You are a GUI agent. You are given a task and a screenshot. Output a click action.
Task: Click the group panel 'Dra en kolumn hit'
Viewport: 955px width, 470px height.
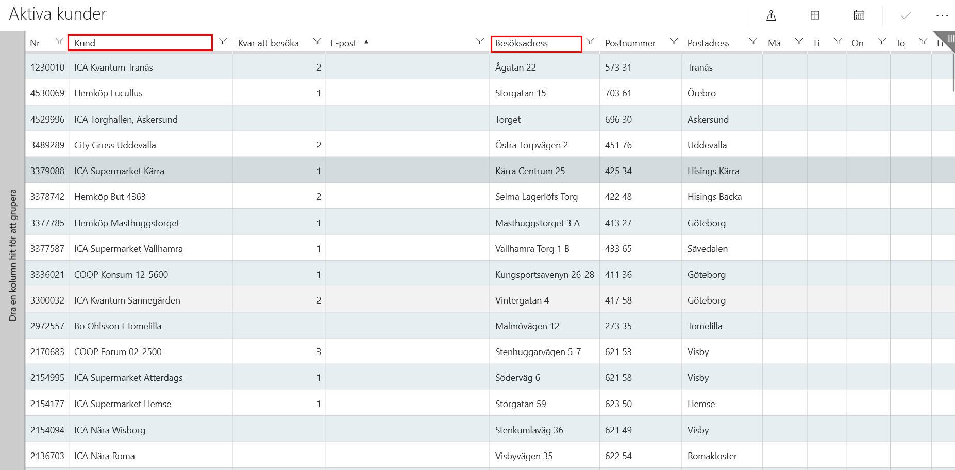point(12,255)
